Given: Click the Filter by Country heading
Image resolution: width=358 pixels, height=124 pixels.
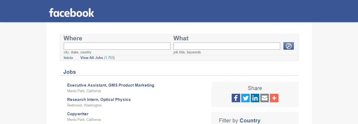Looking at the screenshot, I should pos(239,121).
